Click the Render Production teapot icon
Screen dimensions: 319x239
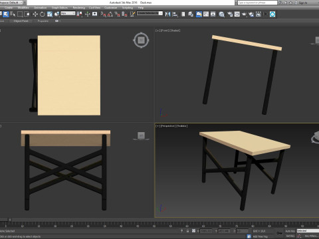[244, 14]
